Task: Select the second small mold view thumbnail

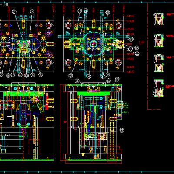Action: click(159, 41)
